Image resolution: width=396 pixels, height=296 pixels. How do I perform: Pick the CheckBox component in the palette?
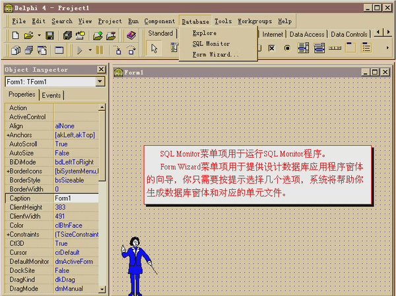271,48
